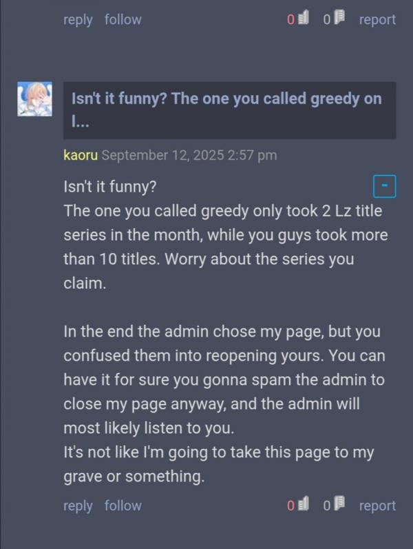413x549 pixels.
Task: Click the paragraph starting "In the end the admin"
Action: pyautogui.click(x=224, y=379)
